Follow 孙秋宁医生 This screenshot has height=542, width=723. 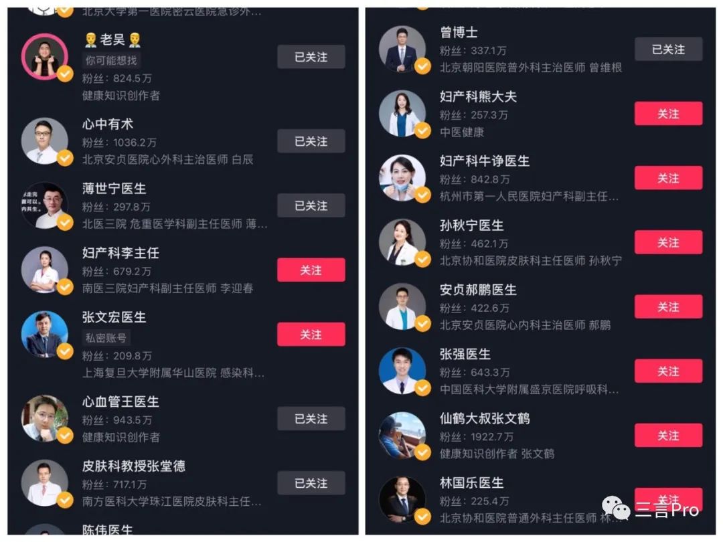coord(669,242)
